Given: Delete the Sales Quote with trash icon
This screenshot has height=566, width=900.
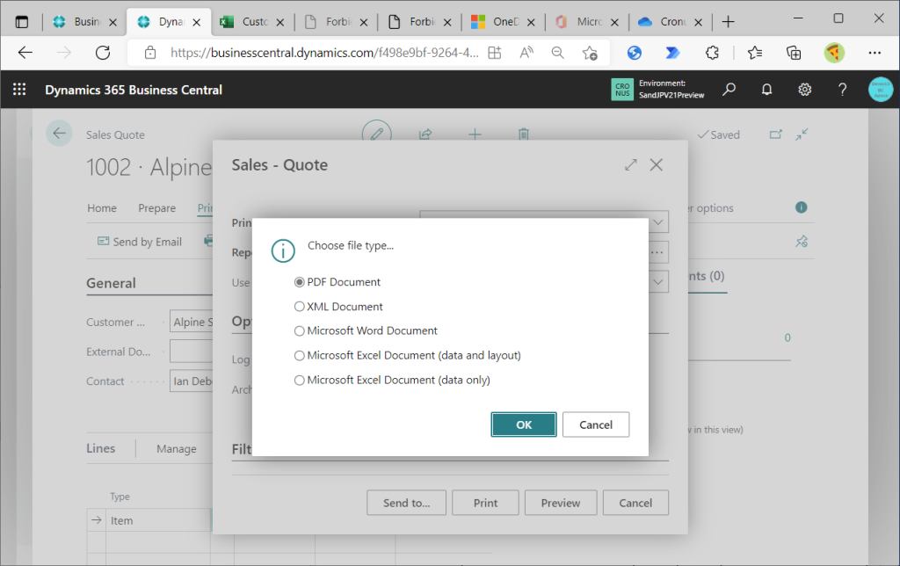Looking at the screenshot, I should click(524, 134).
